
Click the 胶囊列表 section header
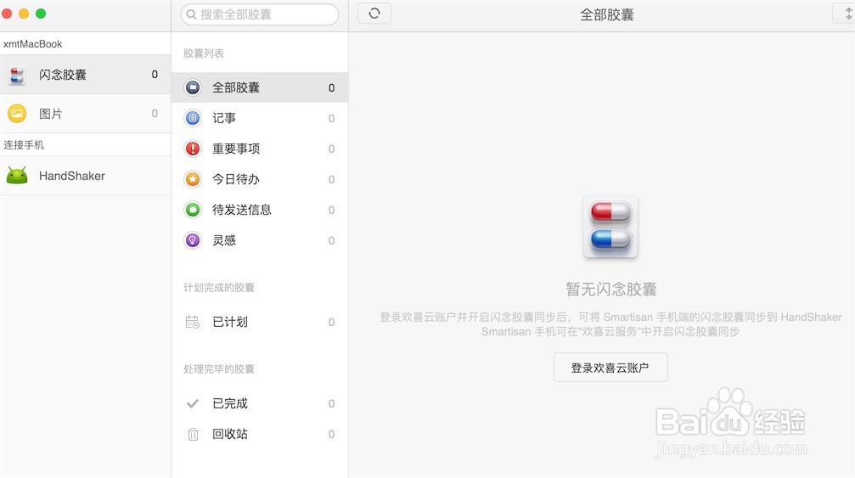pyautogui.click(x=204, y=53)
